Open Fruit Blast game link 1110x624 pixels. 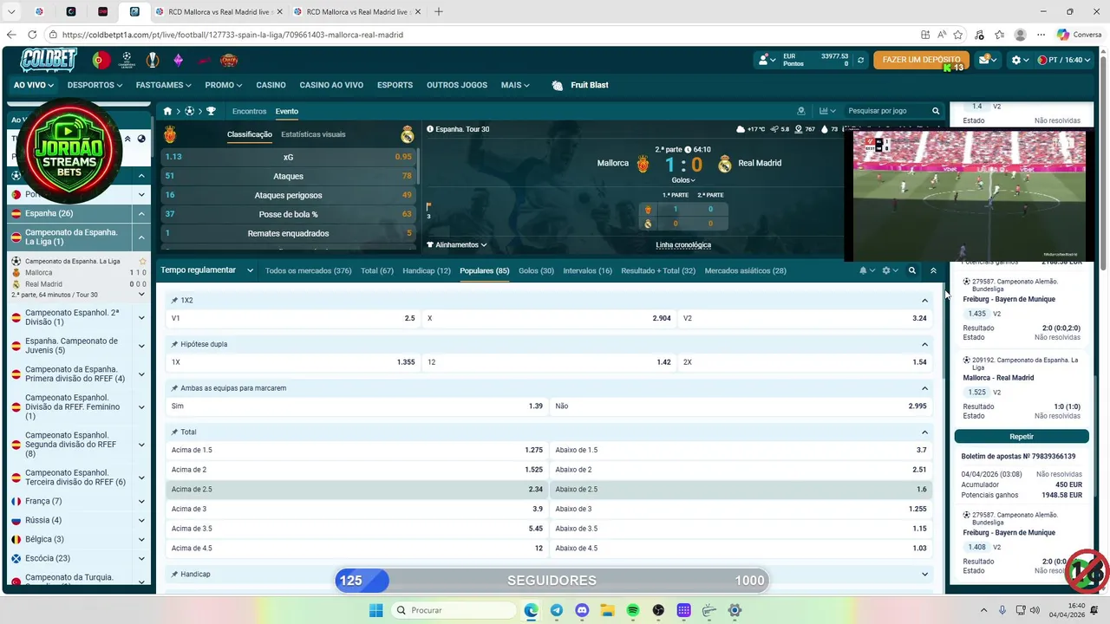click(580, 85)
